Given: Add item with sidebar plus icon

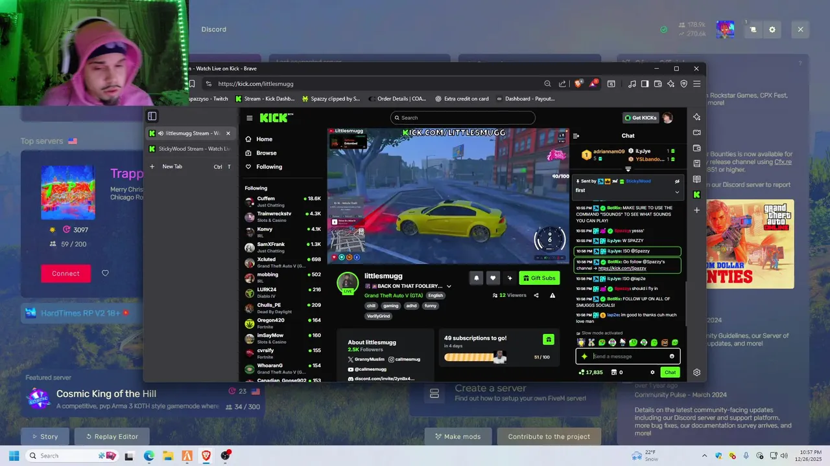Looking at the screenshot, I should click(x=696, y=210).
